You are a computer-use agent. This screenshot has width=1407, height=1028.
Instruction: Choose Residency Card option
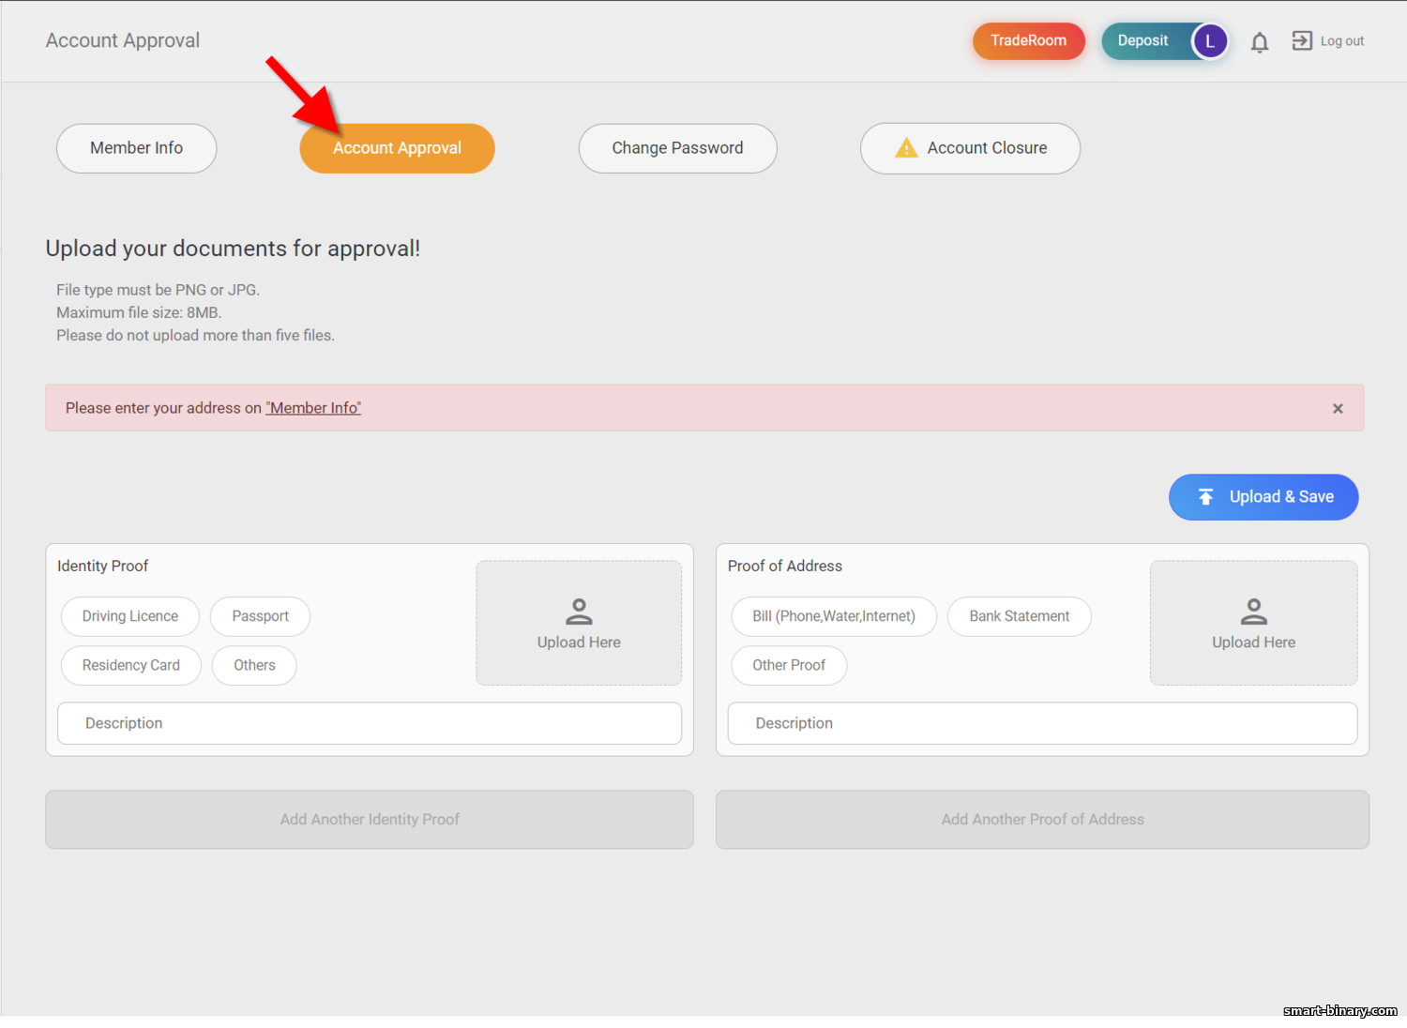[x=131, y=665]
